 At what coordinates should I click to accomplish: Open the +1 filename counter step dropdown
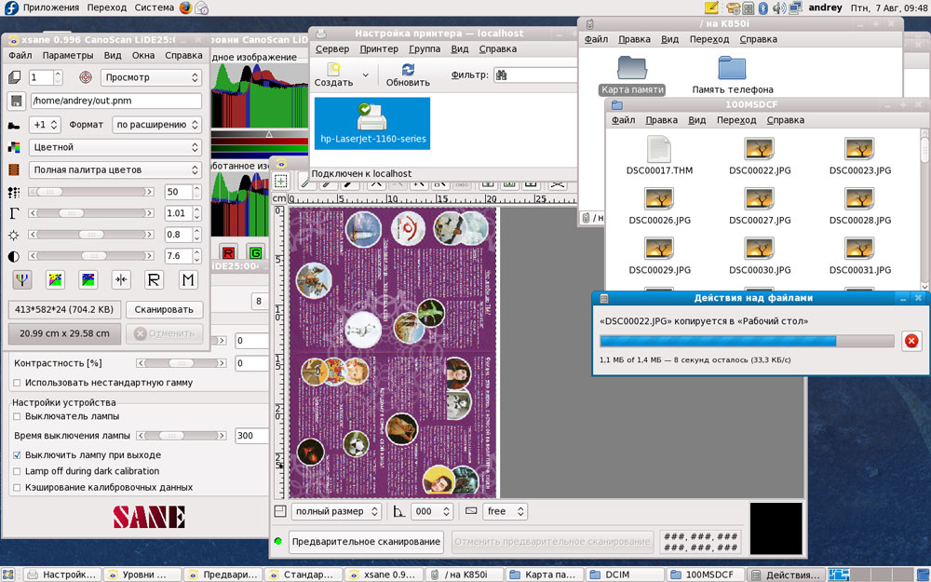[46, 125]
